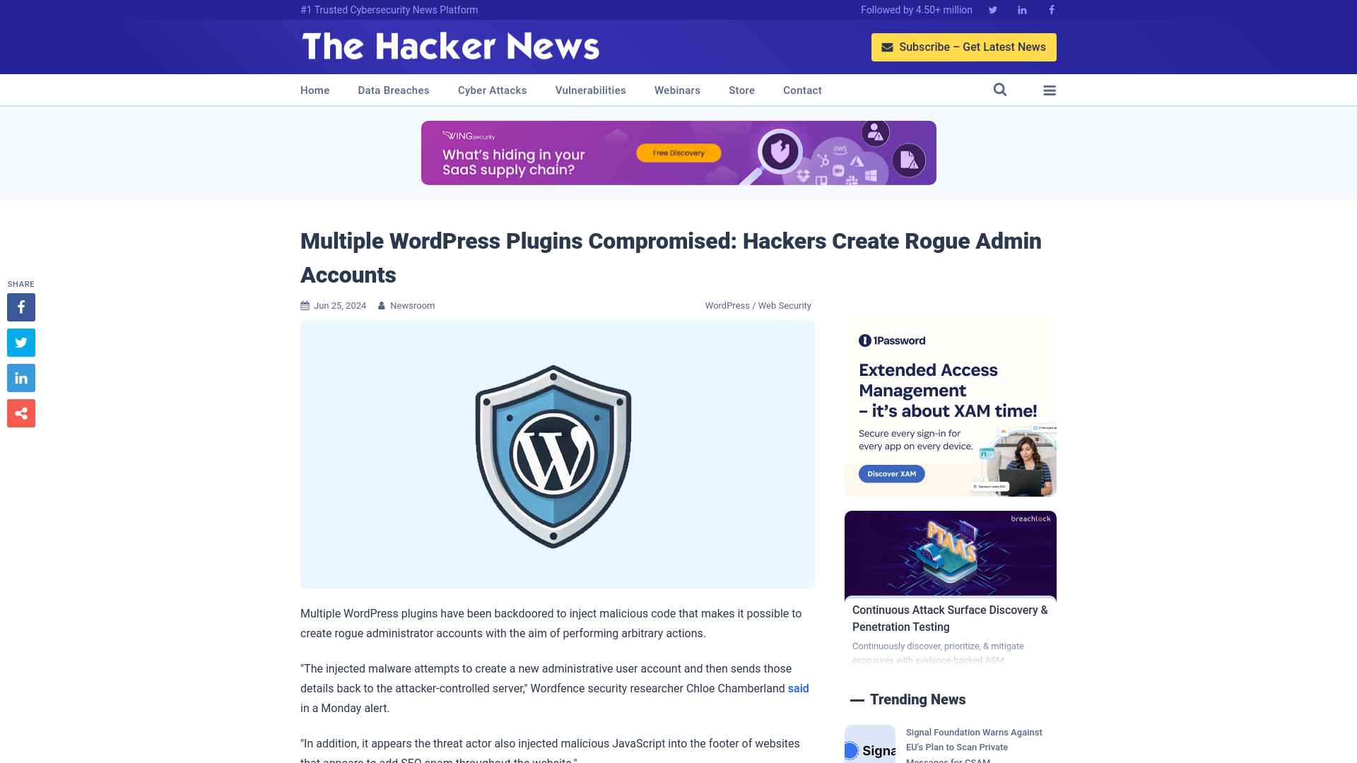Click the WordPress category tag link
Image resolution: width=1357 pixels, height=763 pixels.
tap(727, 304)
